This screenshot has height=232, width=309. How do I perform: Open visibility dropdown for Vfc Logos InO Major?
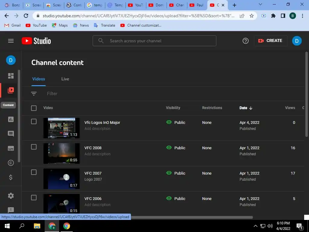click(x=176, y=123)
